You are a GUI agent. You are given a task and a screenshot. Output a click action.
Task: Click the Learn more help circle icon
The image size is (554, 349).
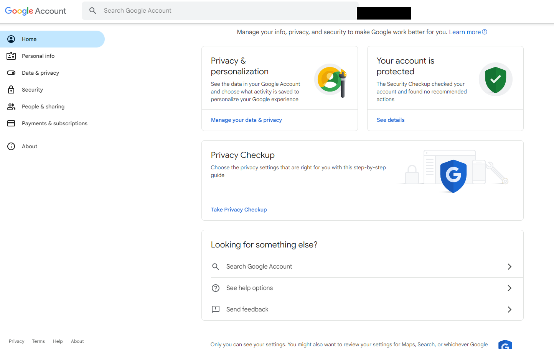[485, 32]
